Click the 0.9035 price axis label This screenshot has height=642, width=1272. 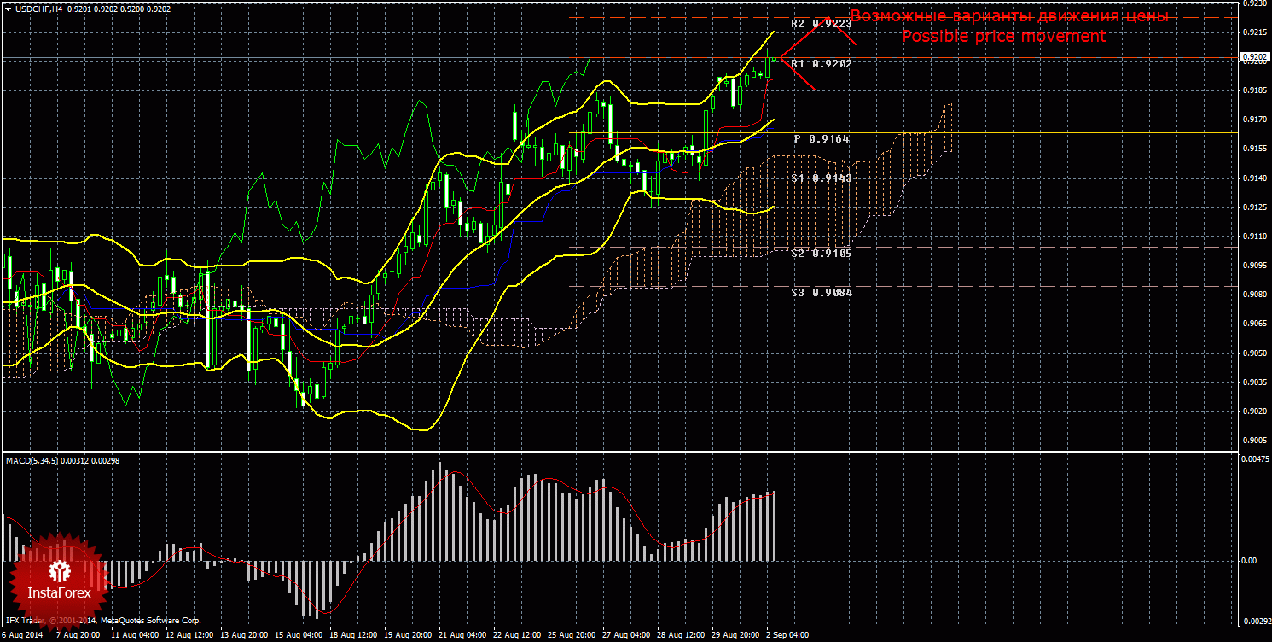(x=1254, y=382)
